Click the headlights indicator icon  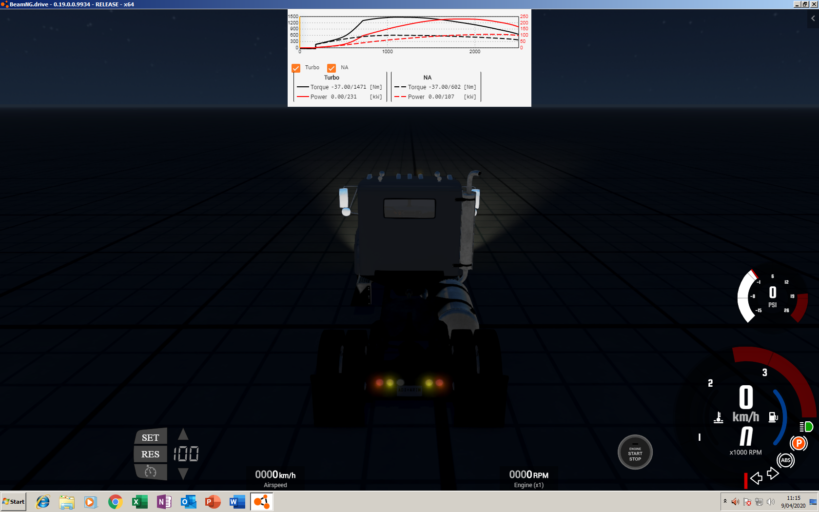click(806, 427)
